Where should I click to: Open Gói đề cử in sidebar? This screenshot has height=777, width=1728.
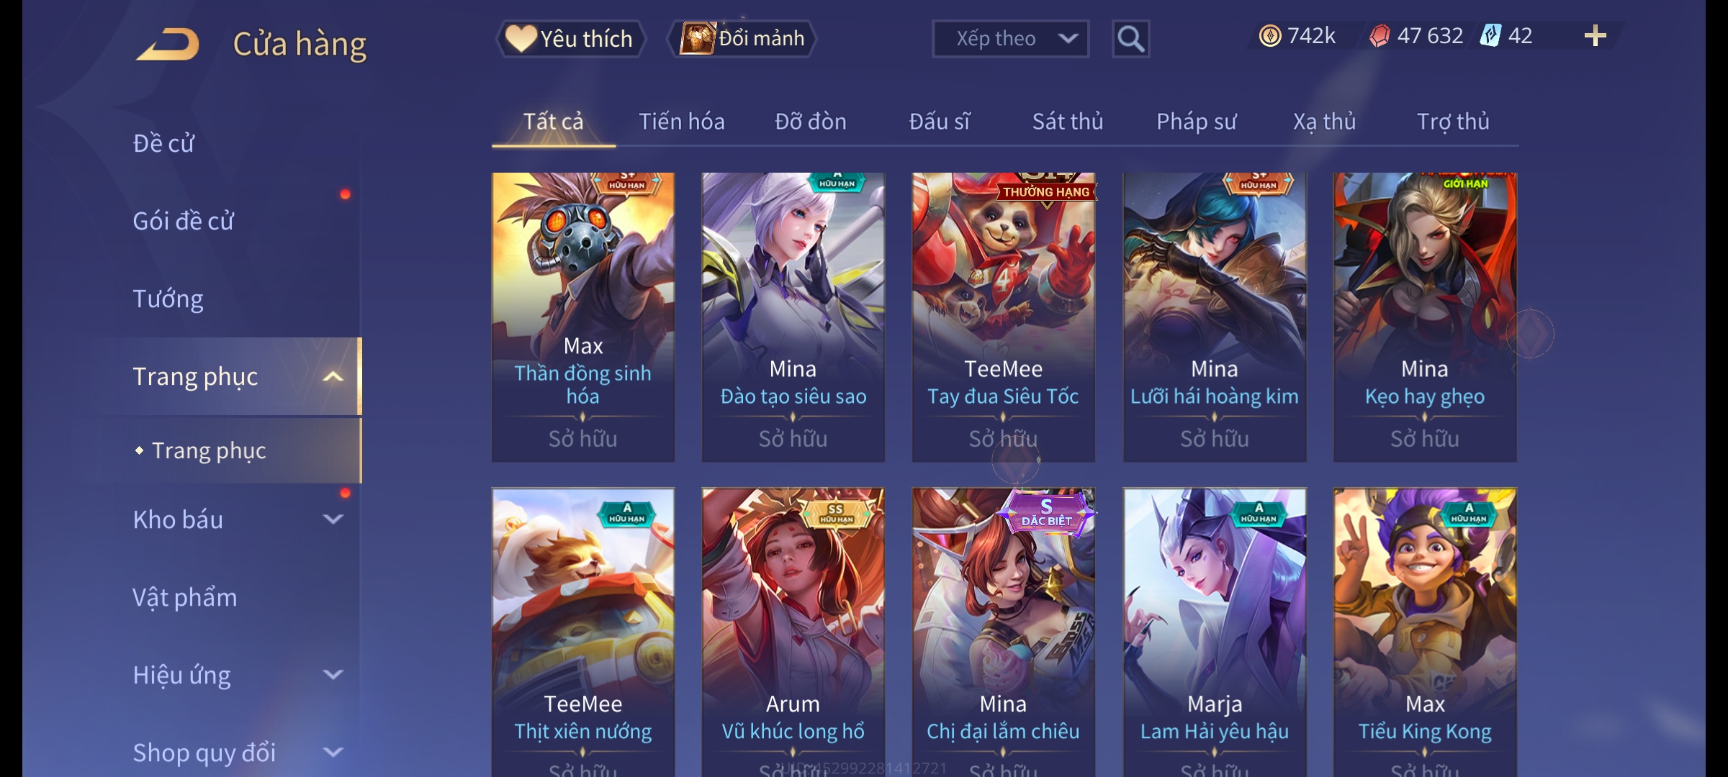[x=183, y=221]
